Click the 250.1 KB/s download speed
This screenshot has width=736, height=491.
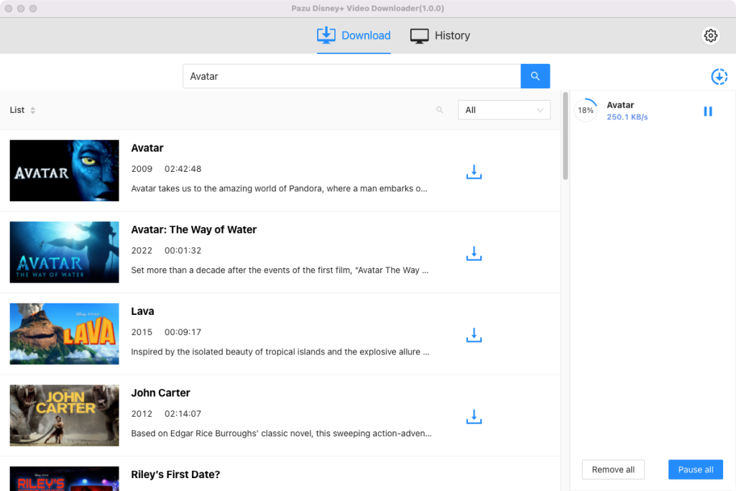pyautogui.click(x=627, y=117)
